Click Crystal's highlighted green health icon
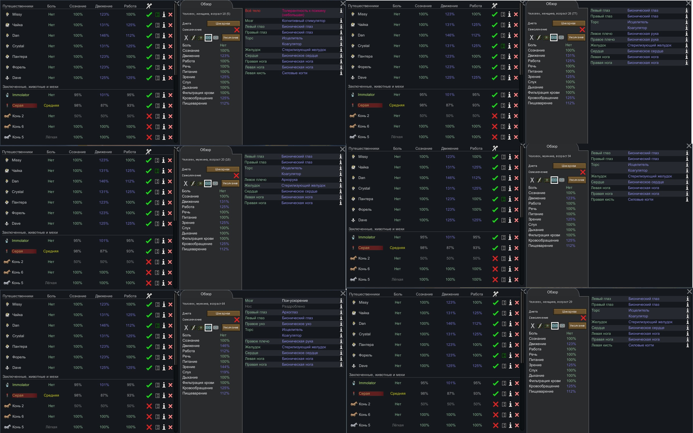The height and width of the screenshot is (433, 693). click(503, 46)
